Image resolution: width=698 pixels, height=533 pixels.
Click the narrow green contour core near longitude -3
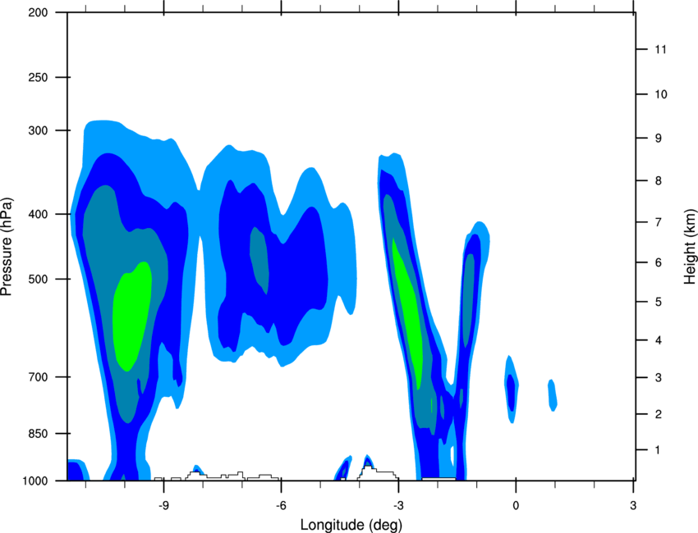pos(406,313)
